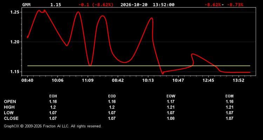The width and height of the screenshot is (263, 140).
Task: Select the EOM column header
Action: pyautogui.click(x=229, y=96)
